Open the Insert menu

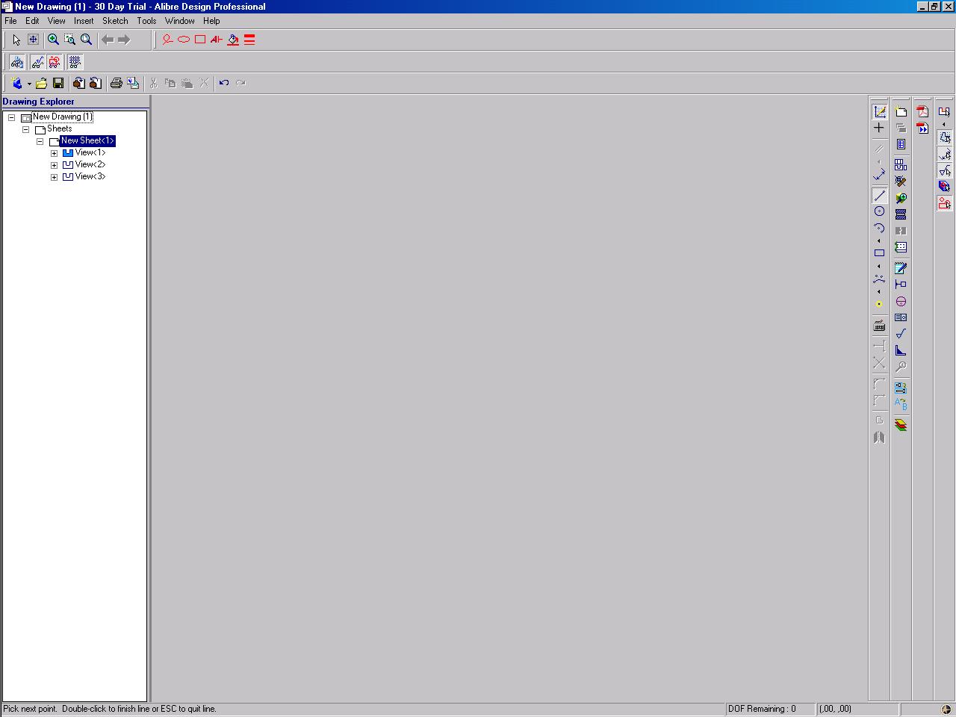(84, 21)
